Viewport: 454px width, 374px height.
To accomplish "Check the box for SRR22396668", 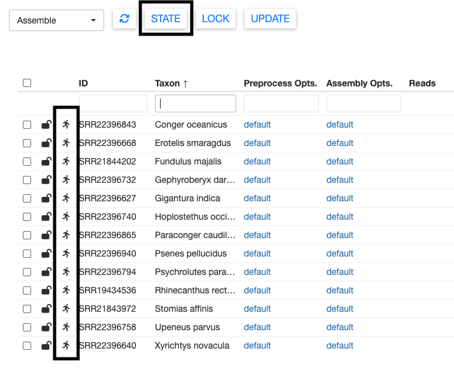I will click(27, 143).
